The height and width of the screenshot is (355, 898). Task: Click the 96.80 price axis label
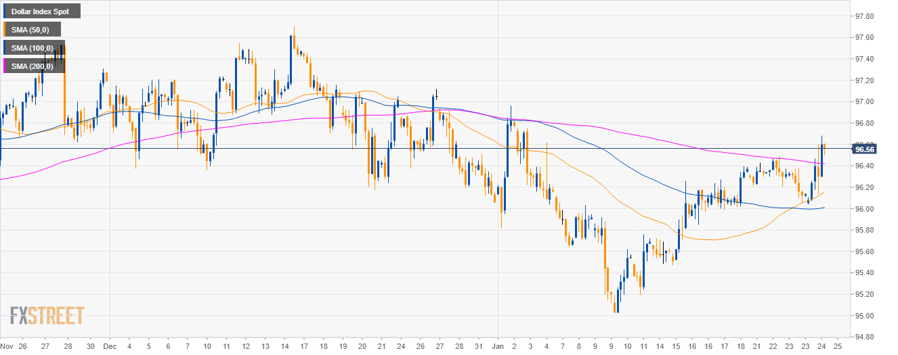tap(863, 123)
